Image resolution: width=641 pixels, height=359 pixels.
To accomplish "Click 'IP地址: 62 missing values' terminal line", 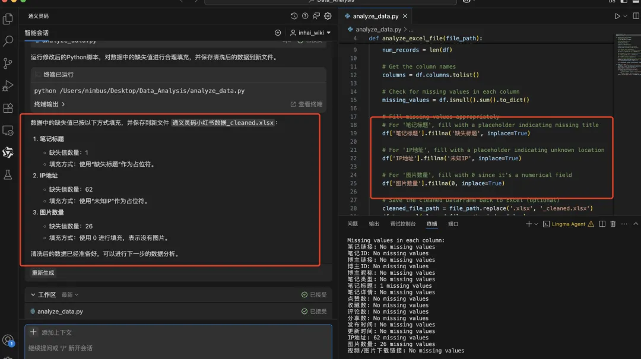I will (388, 338).
